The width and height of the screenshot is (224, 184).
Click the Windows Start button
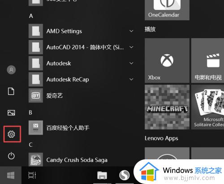pyautogui.click(x=11, y=175)
